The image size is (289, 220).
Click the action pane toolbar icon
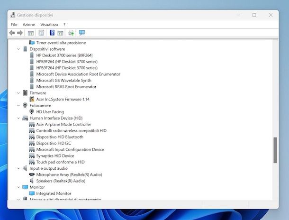[60, 33]
